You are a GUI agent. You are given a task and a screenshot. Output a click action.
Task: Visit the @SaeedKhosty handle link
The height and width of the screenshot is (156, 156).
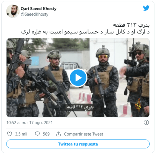click(34, 14)
